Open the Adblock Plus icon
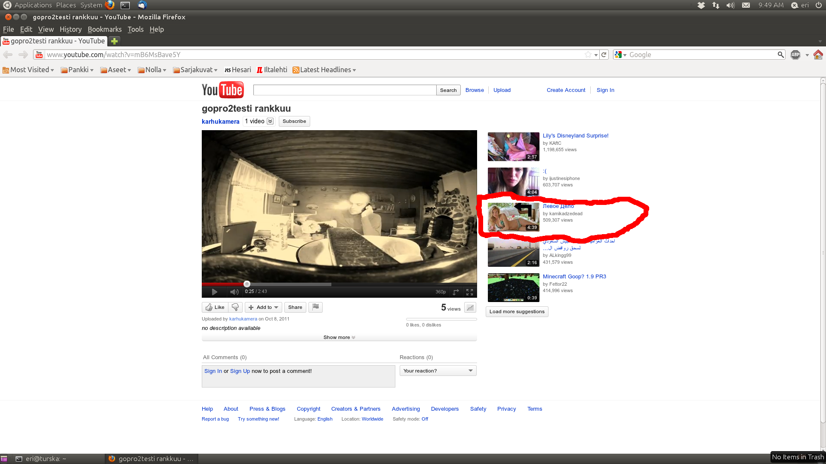 (x=795, y=55)
